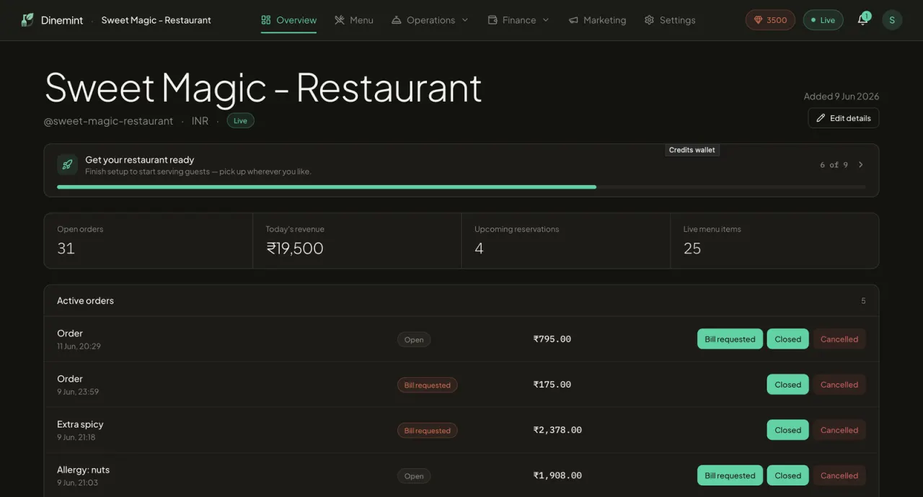The image size is (923, 497).
Task: Toggle the Live status pill in header
Action: tap(823, 20)
